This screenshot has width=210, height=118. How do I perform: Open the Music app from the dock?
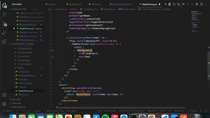pos(115,116)
